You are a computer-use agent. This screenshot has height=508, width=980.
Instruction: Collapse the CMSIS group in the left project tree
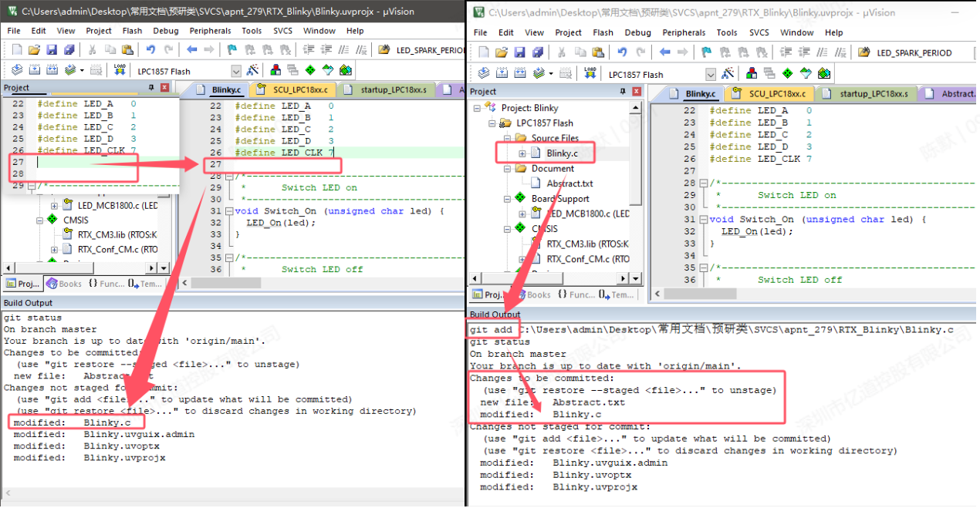click(39, 220)
